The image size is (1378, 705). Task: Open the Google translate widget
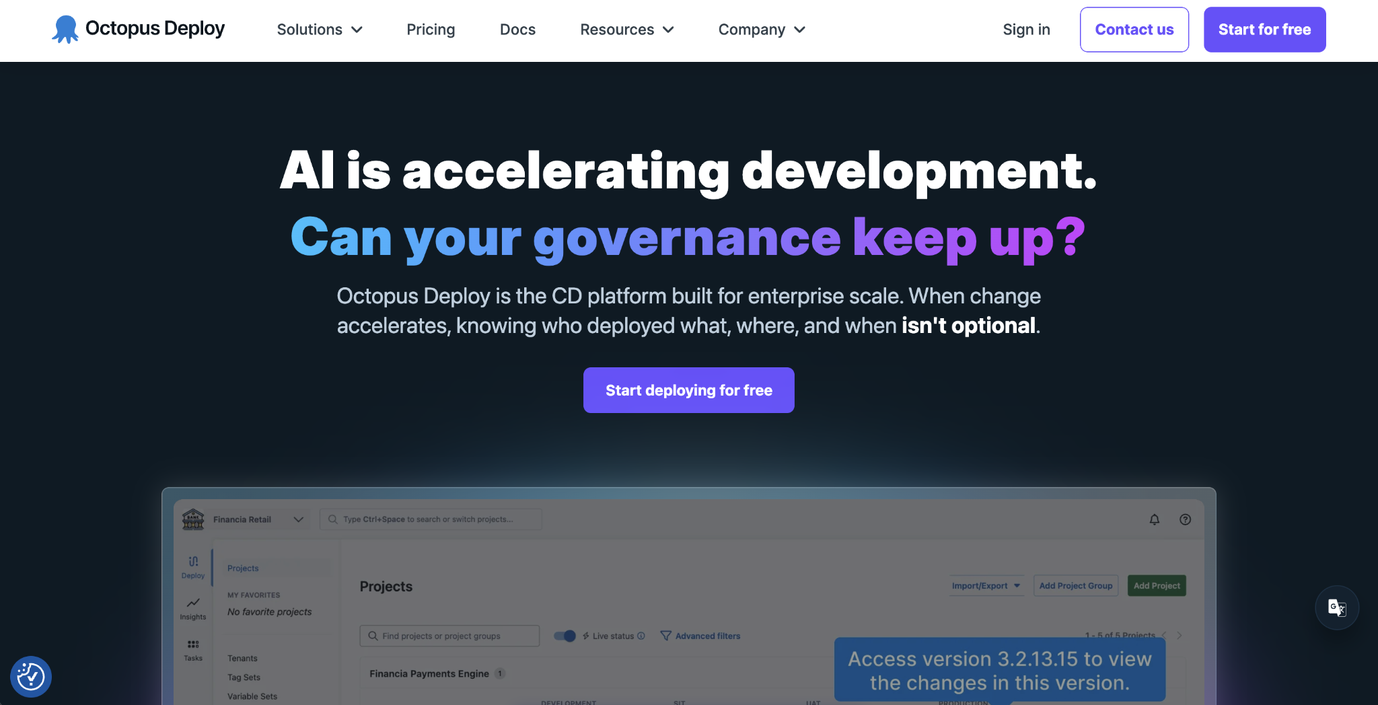(1337, 607)
